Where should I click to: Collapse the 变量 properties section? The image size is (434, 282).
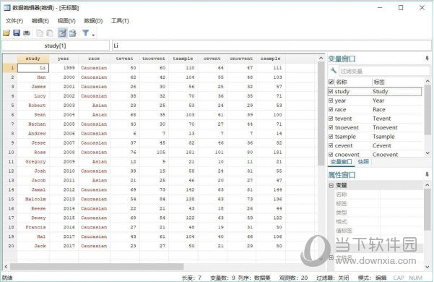331,185
